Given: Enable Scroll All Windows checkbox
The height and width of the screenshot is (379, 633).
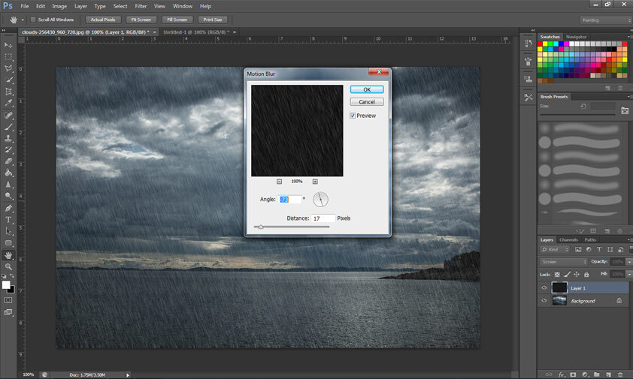Looking at the screenshot, I should coord(33,20).
